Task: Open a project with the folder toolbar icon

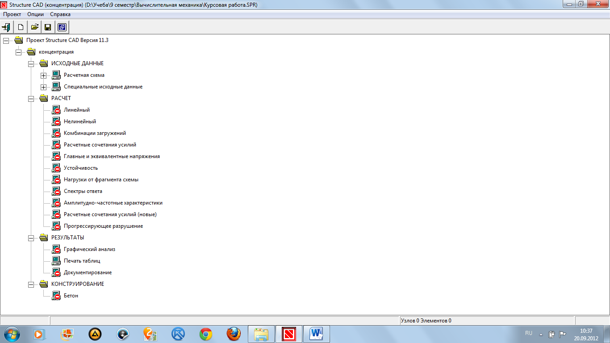Action: click(x=34, y=27)
